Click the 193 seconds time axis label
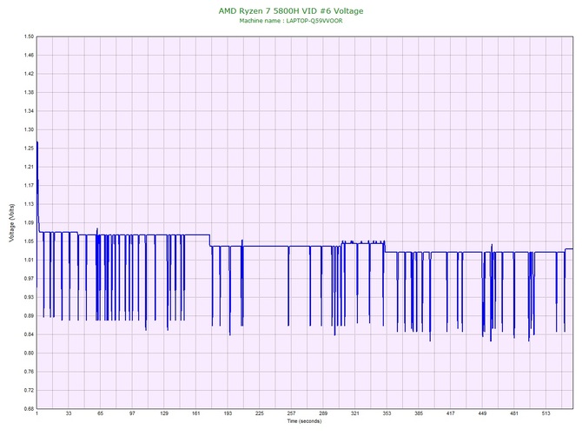The width and height of the screenshot is (582, 436). click(x=228, y=413)
